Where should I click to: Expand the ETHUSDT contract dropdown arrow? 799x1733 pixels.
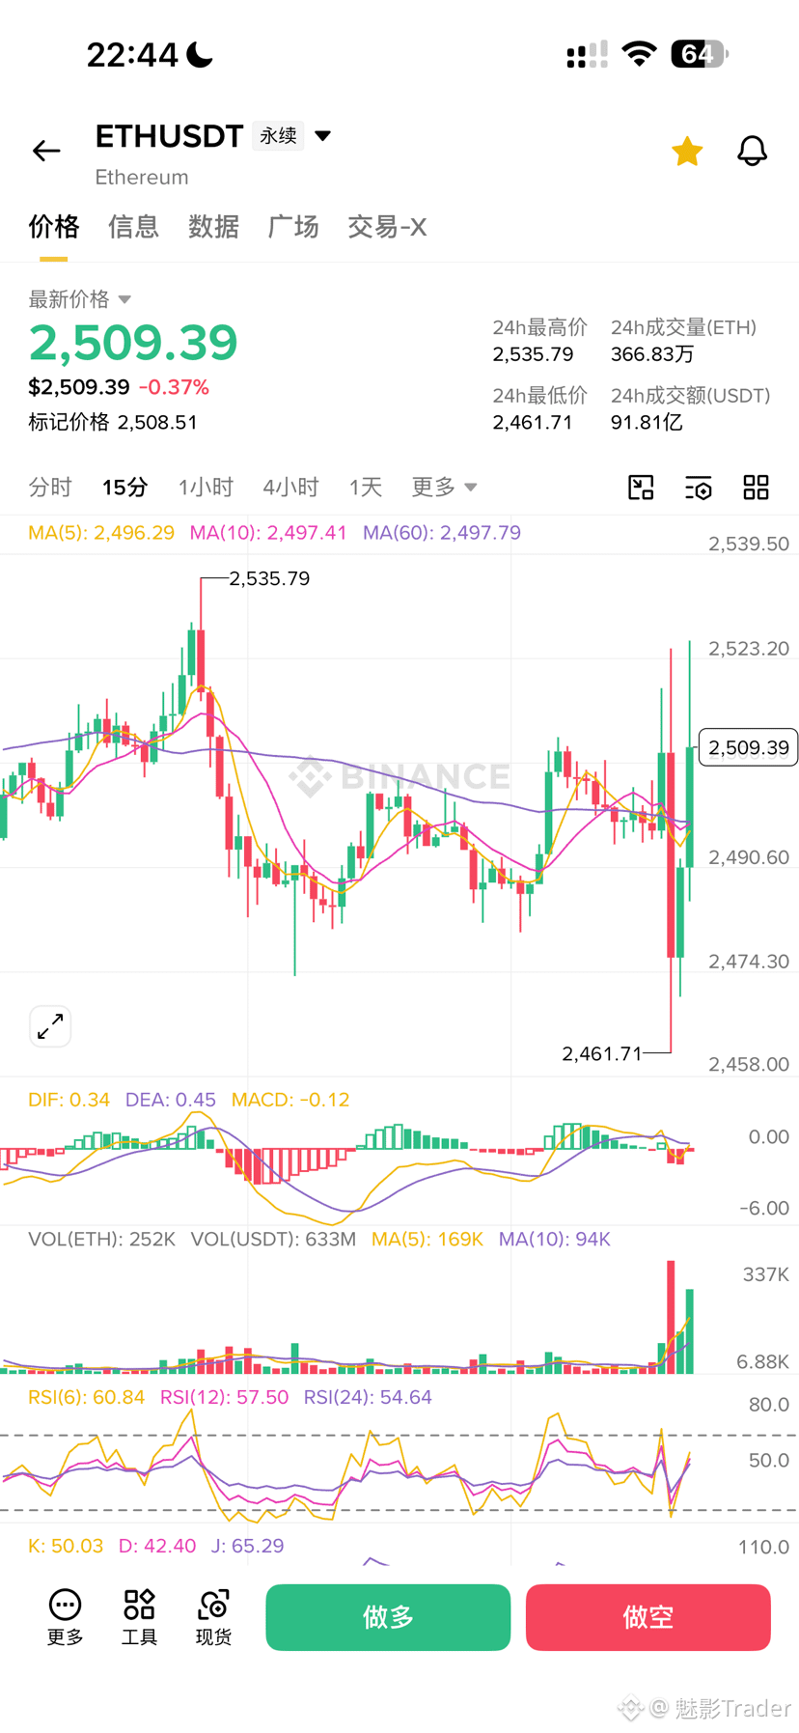323,136
